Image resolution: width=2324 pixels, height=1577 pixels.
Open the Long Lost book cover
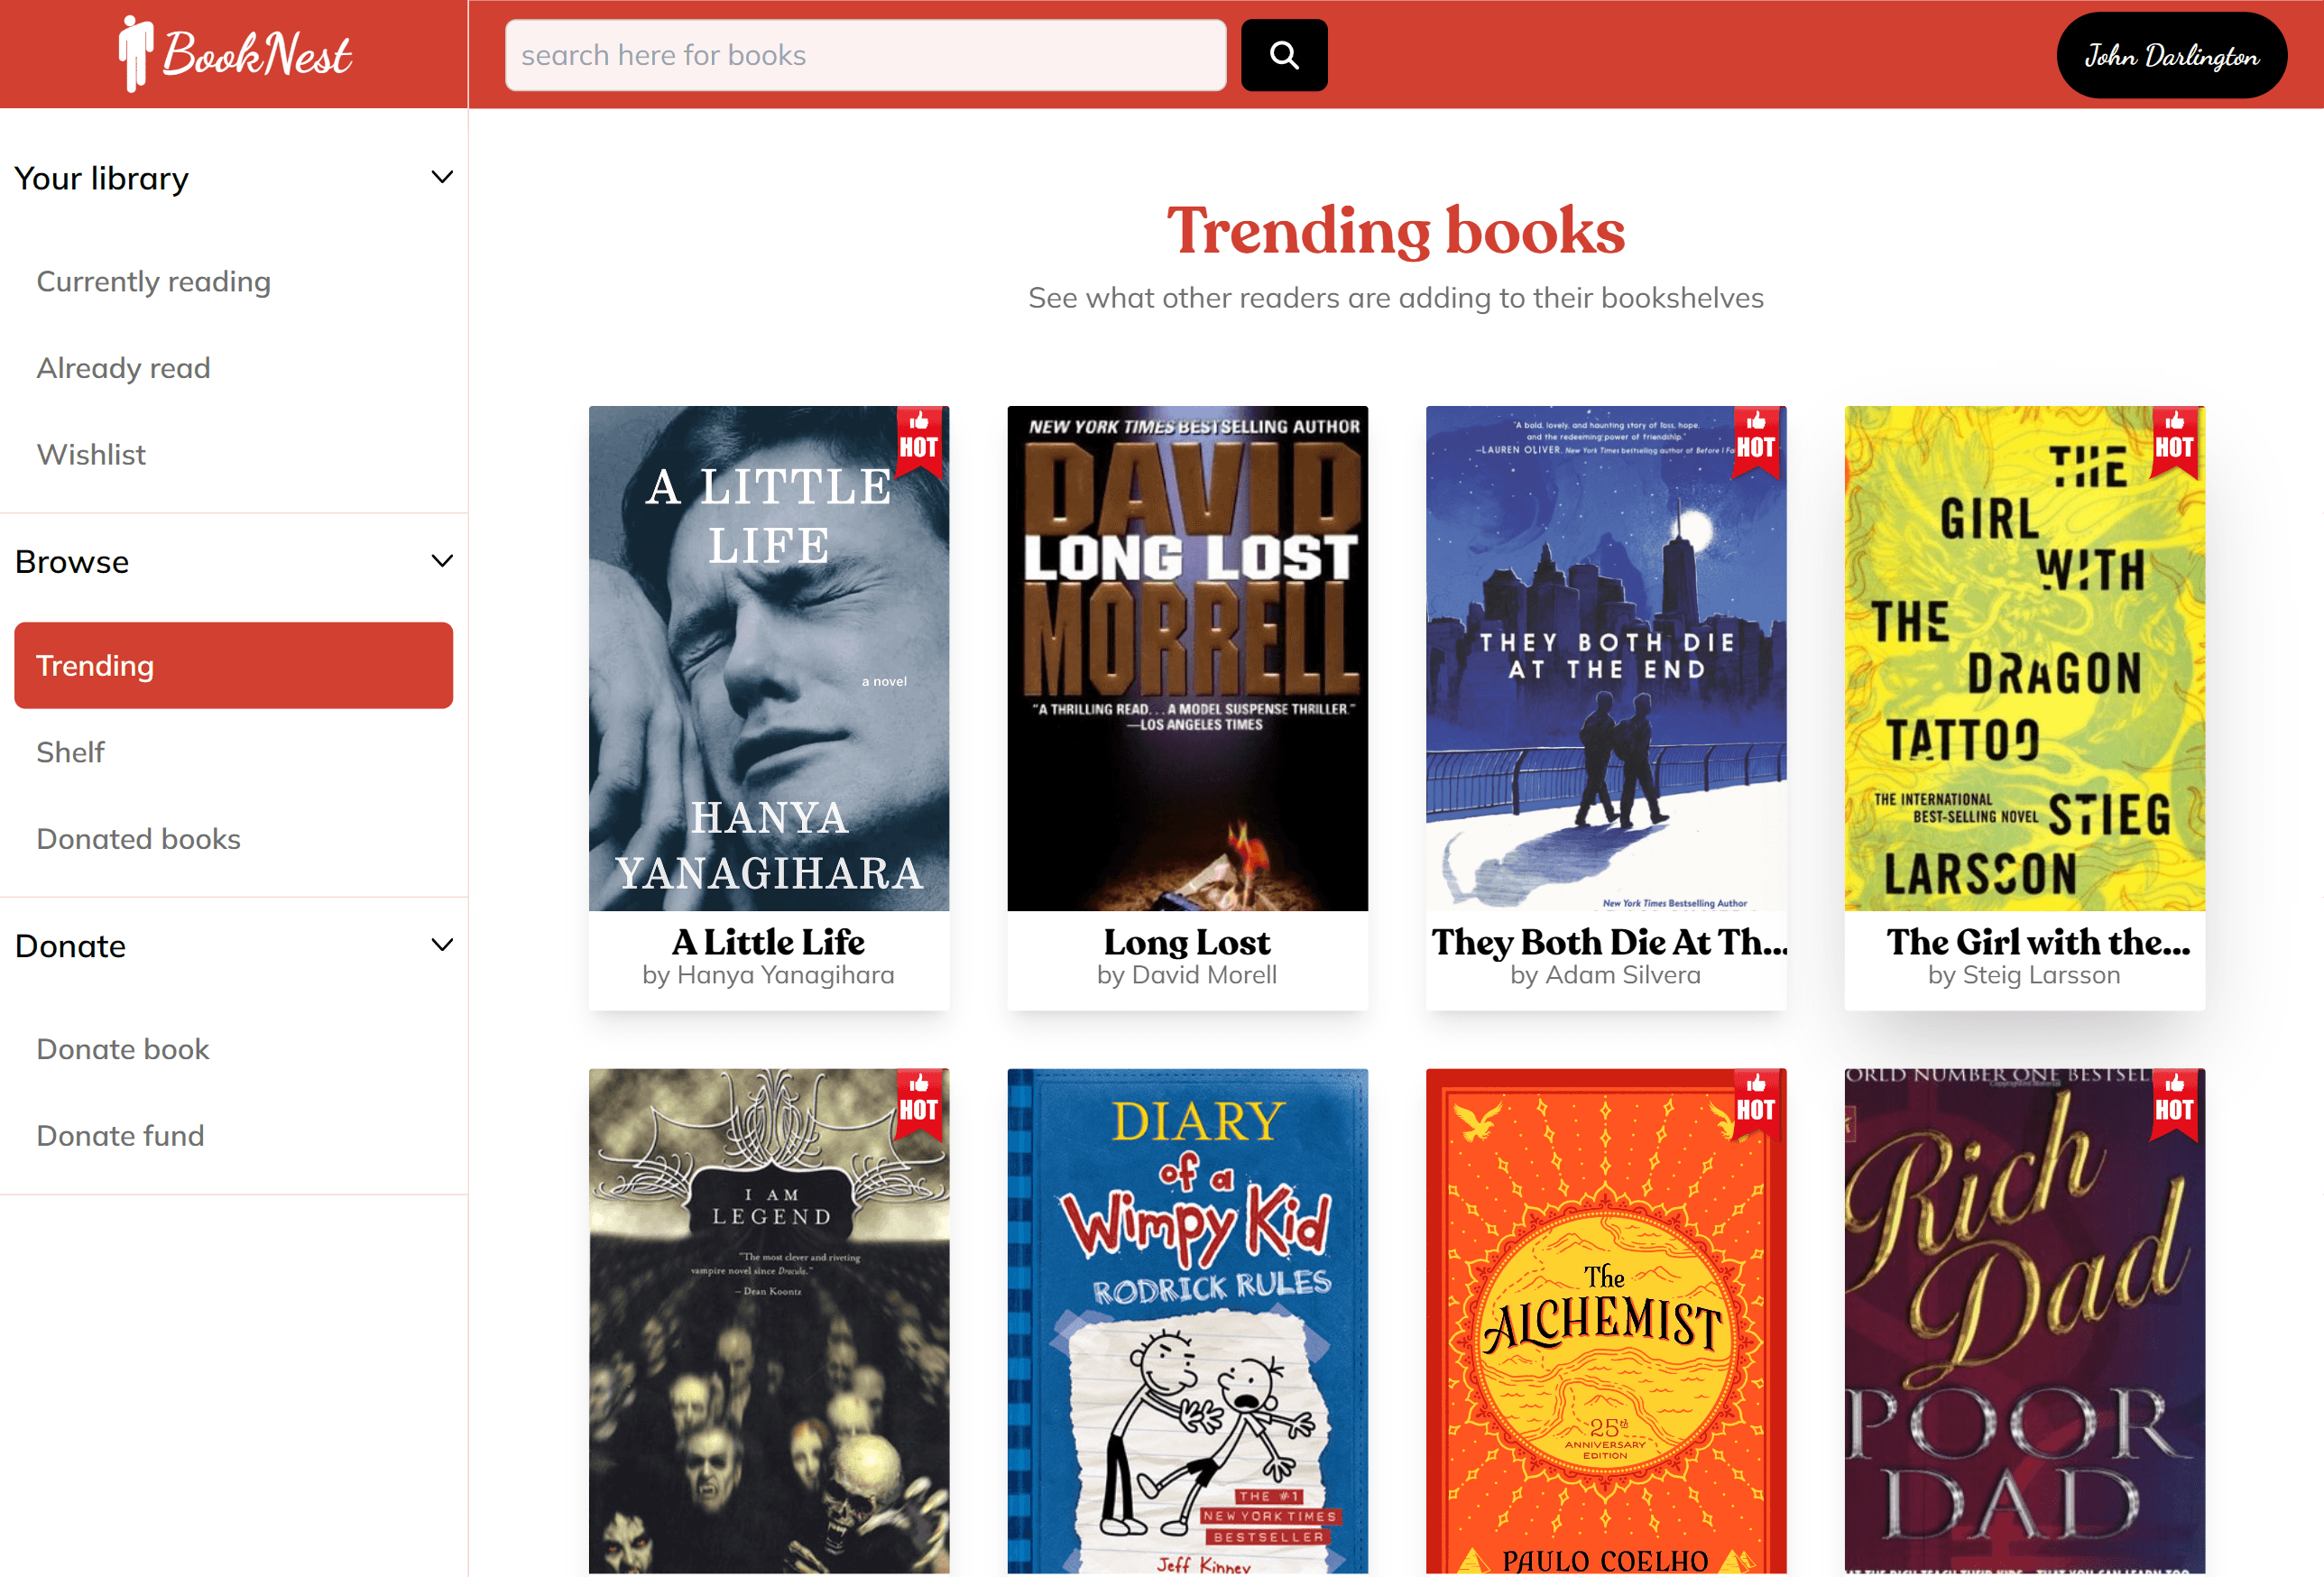coord(1187,658)
